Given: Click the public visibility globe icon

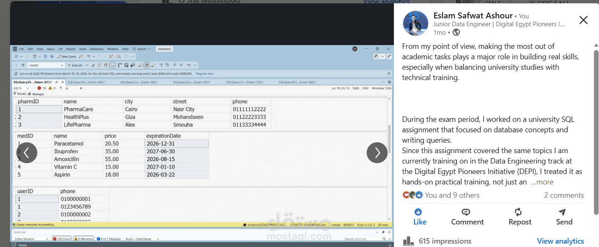Looking at the screenshot, I should [456, 32].
